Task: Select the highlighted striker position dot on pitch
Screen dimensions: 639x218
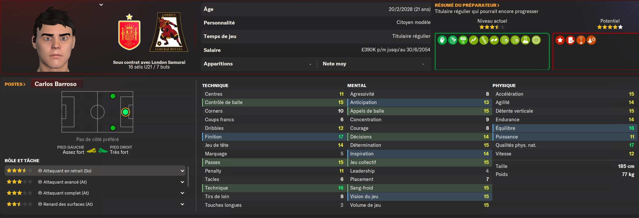Action: (x=125, y=112)
